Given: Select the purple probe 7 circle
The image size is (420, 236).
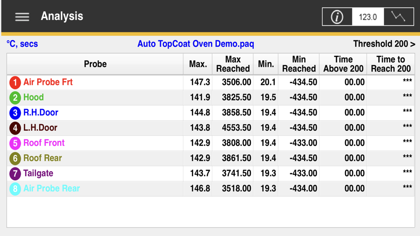Looking at the screenshot, I should pyautogui.click(x=15, y=174).
